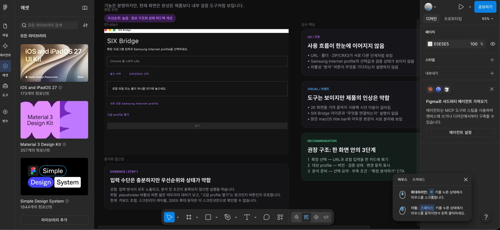Click the library book icon beside 에셋
Viewport: 500px width, 230px height.
[x=85, y=8]
